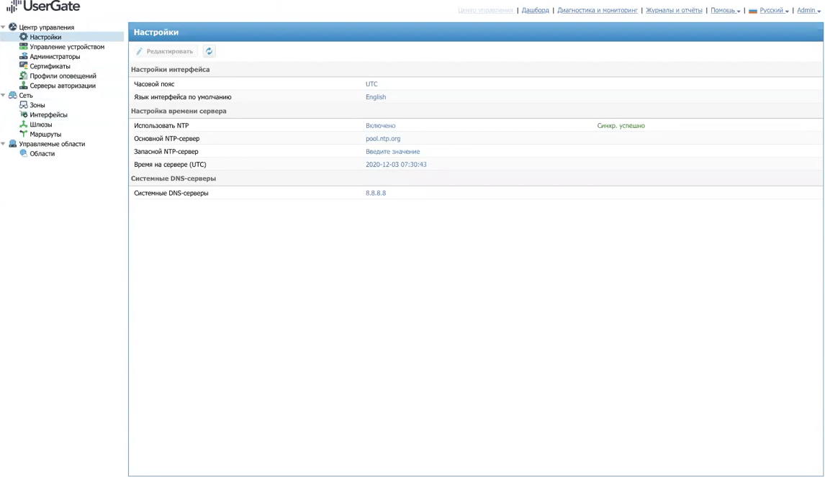The width and height of the screenshot is (825, 477).
Task: Click the Шлюзы icon under Сеть
Action: tap(23, 124)
